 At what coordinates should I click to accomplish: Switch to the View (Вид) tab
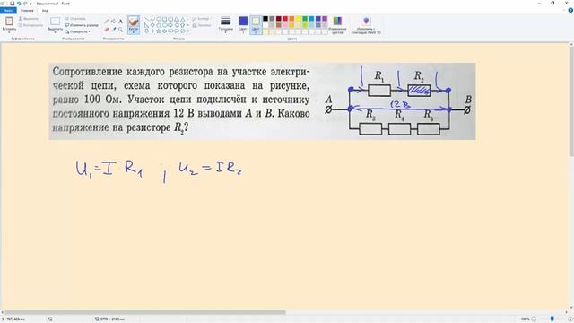[x=45, y=11]
